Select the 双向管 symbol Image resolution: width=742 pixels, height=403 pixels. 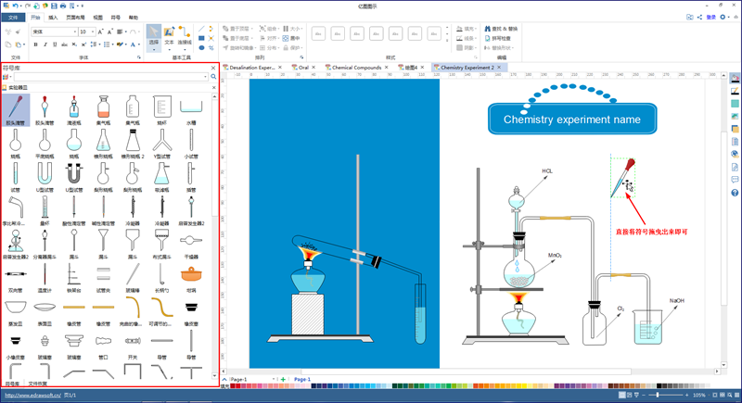pos(16,274)
